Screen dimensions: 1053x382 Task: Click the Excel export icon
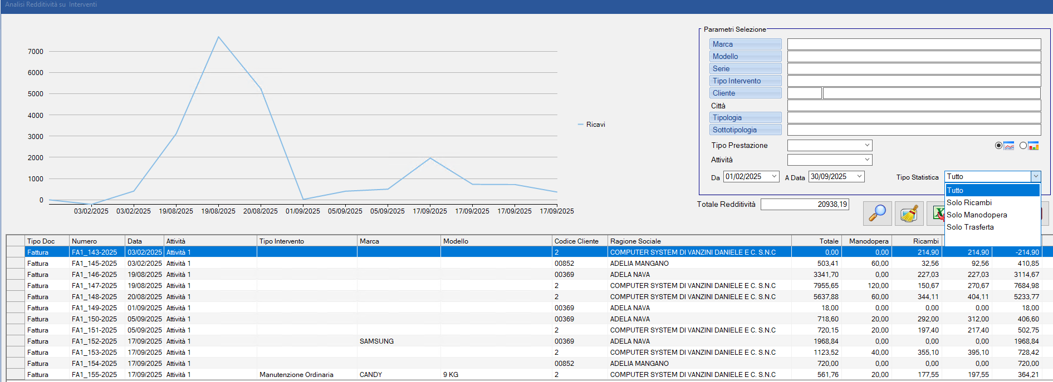(x=936, y=214)
